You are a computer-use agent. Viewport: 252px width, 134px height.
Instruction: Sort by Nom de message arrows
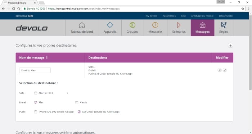point(47,57)
